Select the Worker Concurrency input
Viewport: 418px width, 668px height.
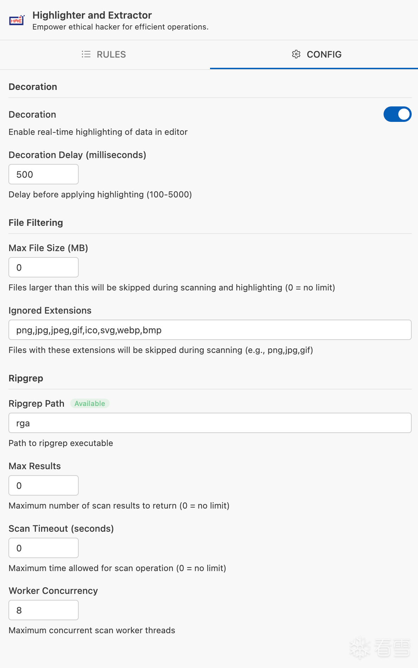point(44,610)
